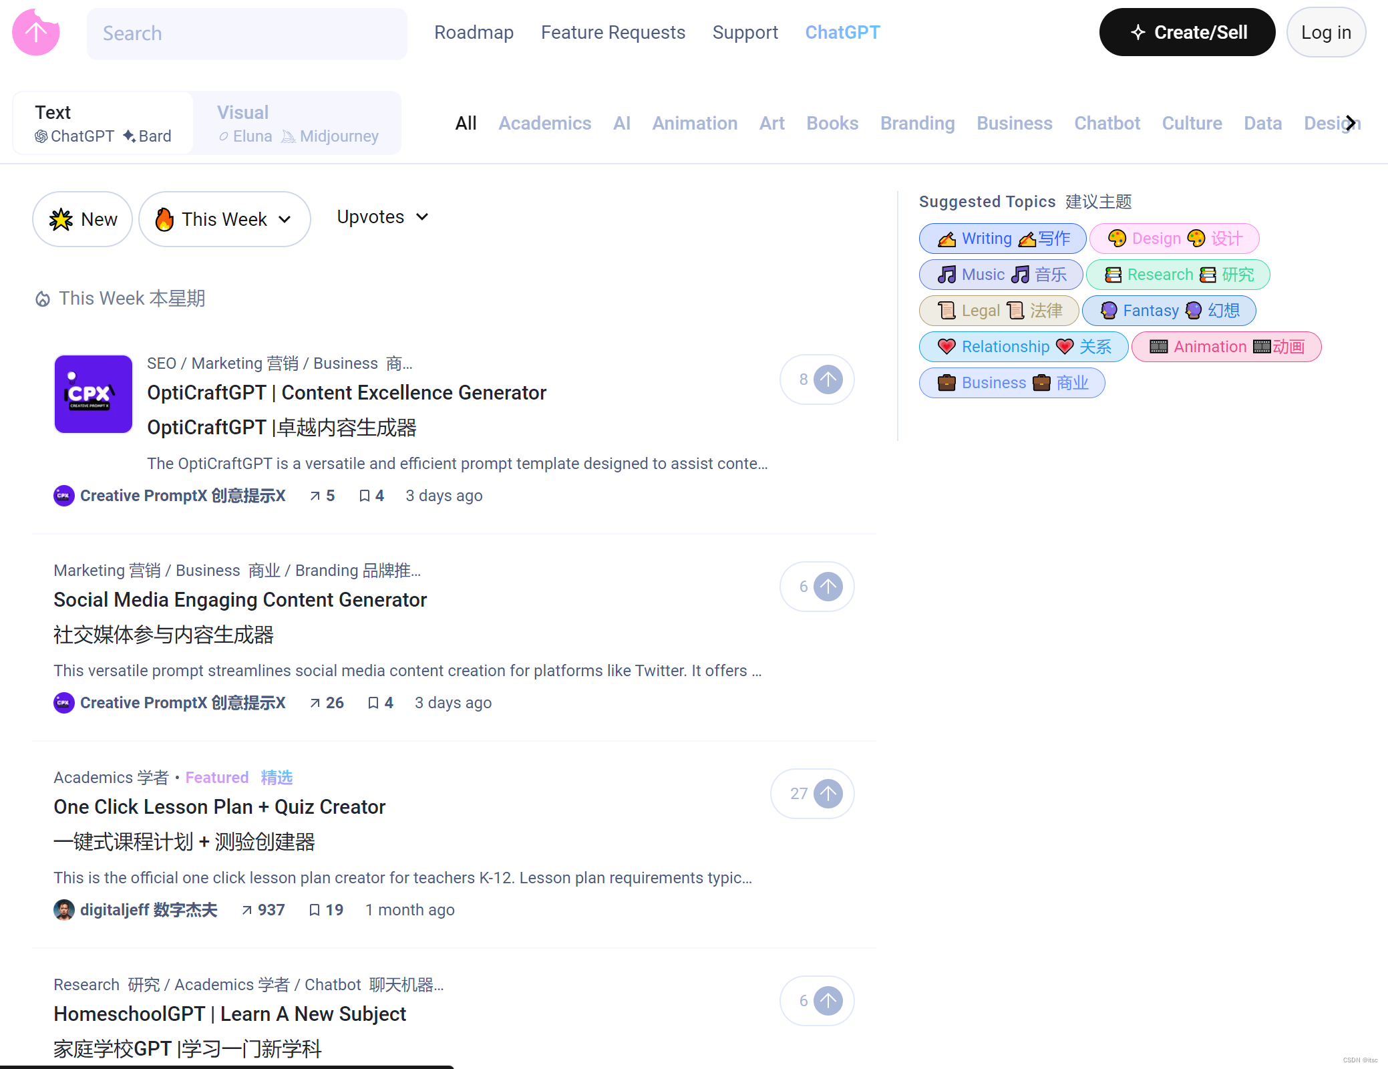Upvote Social Media Engaging Content Generator
1388x1069 pixels.
click(x=828, y=587)
